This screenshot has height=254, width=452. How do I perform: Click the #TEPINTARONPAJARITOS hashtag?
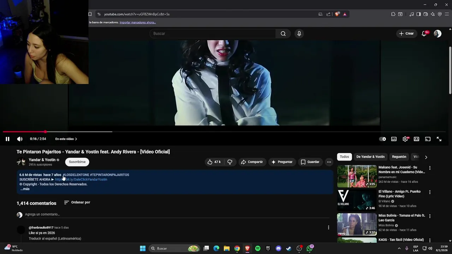(109, 175)
